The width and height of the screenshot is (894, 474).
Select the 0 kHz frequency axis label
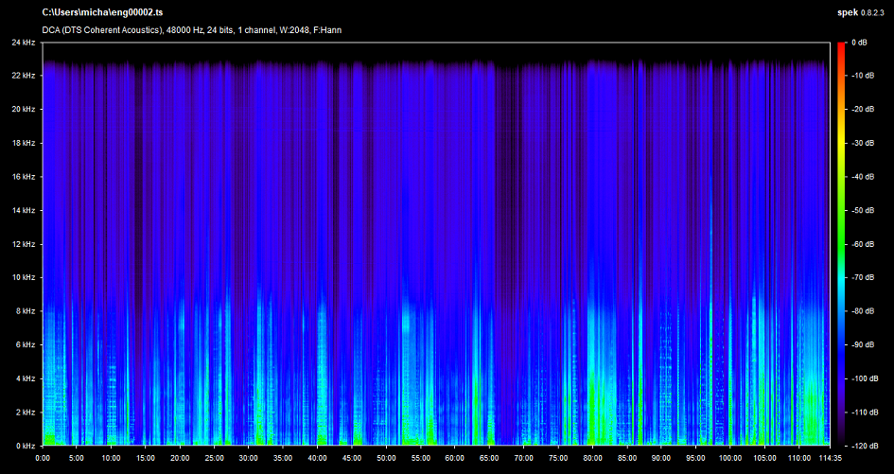click(26, 446)
